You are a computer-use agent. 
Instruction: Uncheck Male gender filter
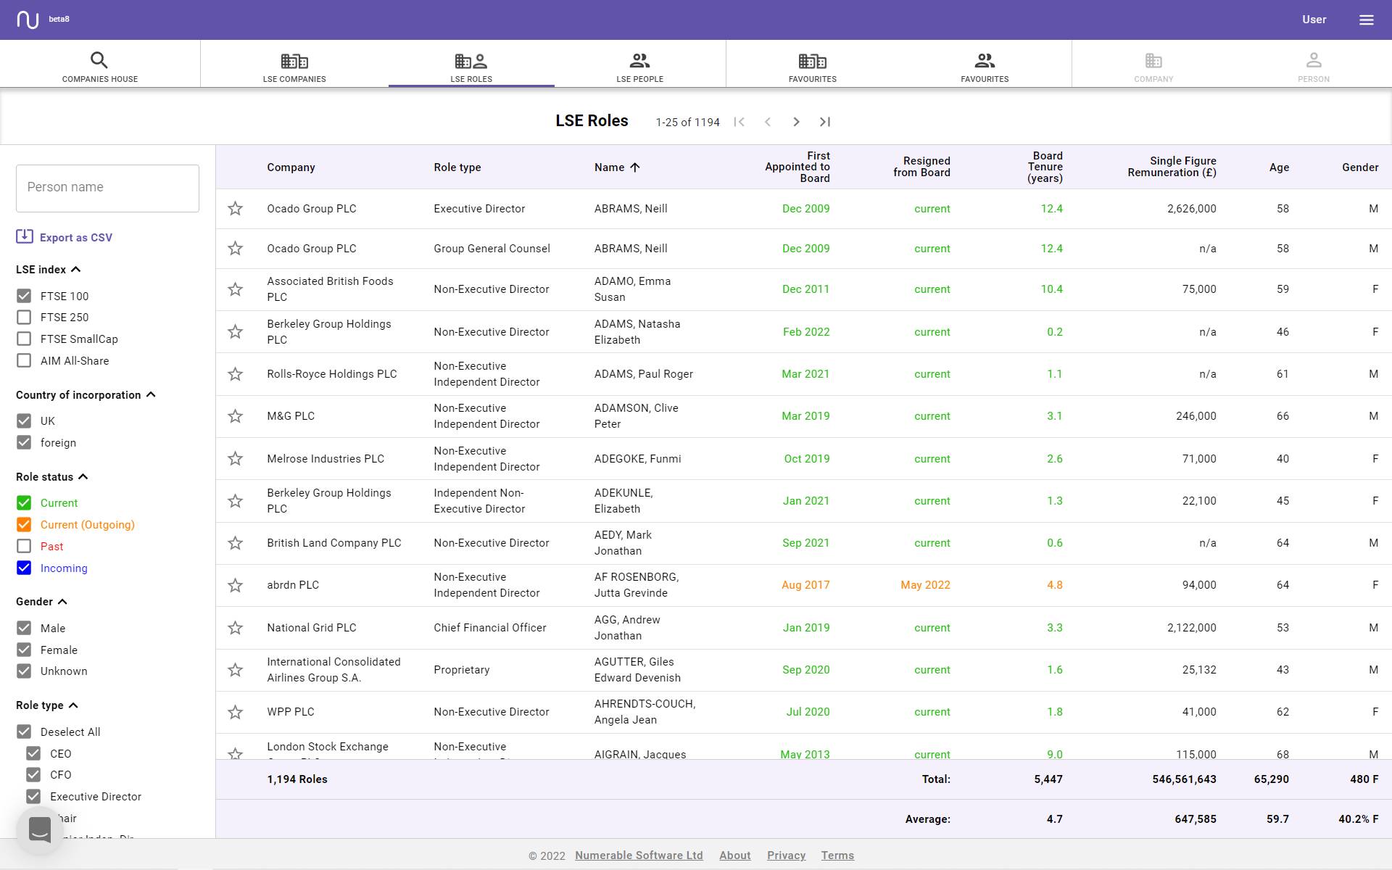point(24,628)
